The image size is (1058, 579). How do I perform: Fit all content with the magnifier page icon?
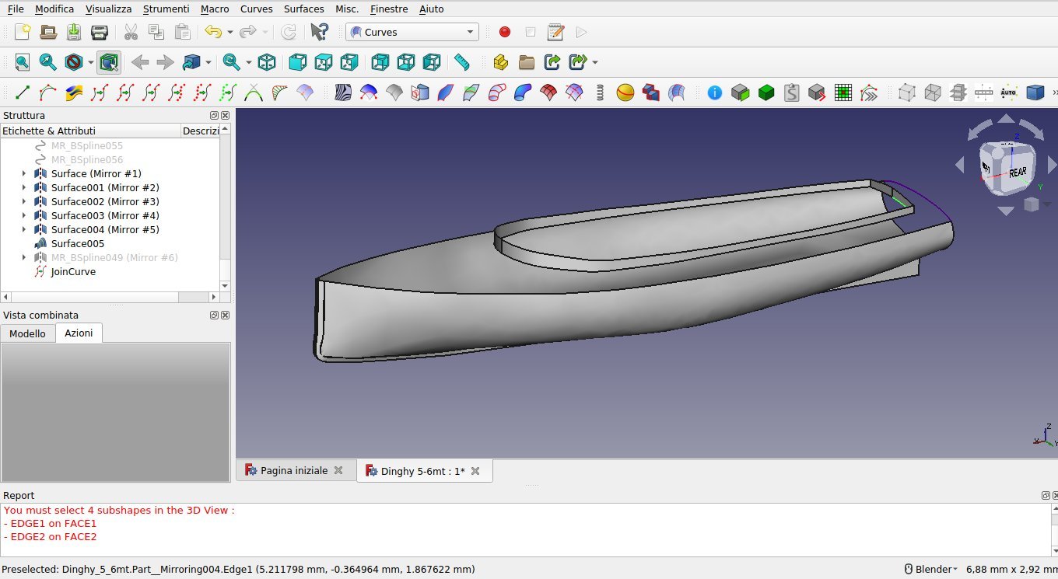pos(23,62)
